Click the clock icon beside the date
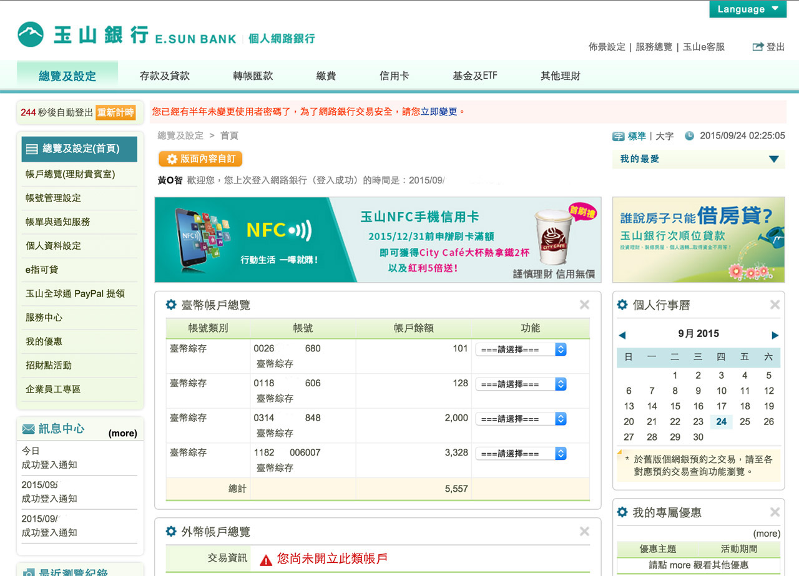Viewport: 799px width, 576px height. (689, 136)
